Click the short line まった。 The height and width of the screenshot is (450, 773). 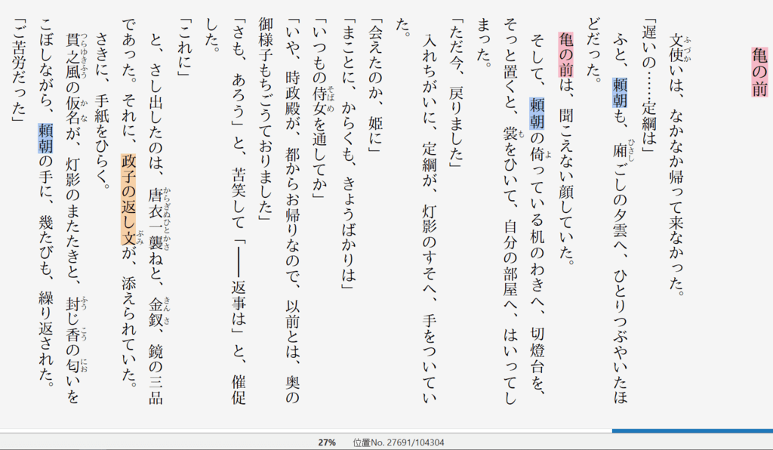[484, 44]
